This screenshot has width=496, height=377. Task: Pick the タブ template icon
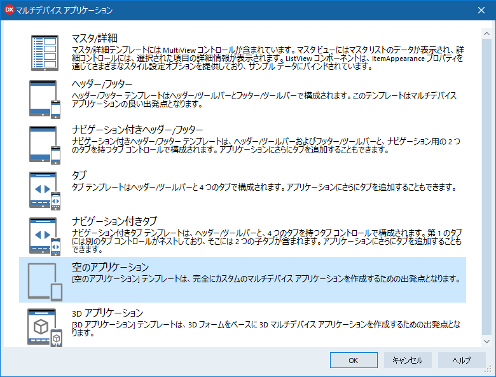tap(45, 191)
